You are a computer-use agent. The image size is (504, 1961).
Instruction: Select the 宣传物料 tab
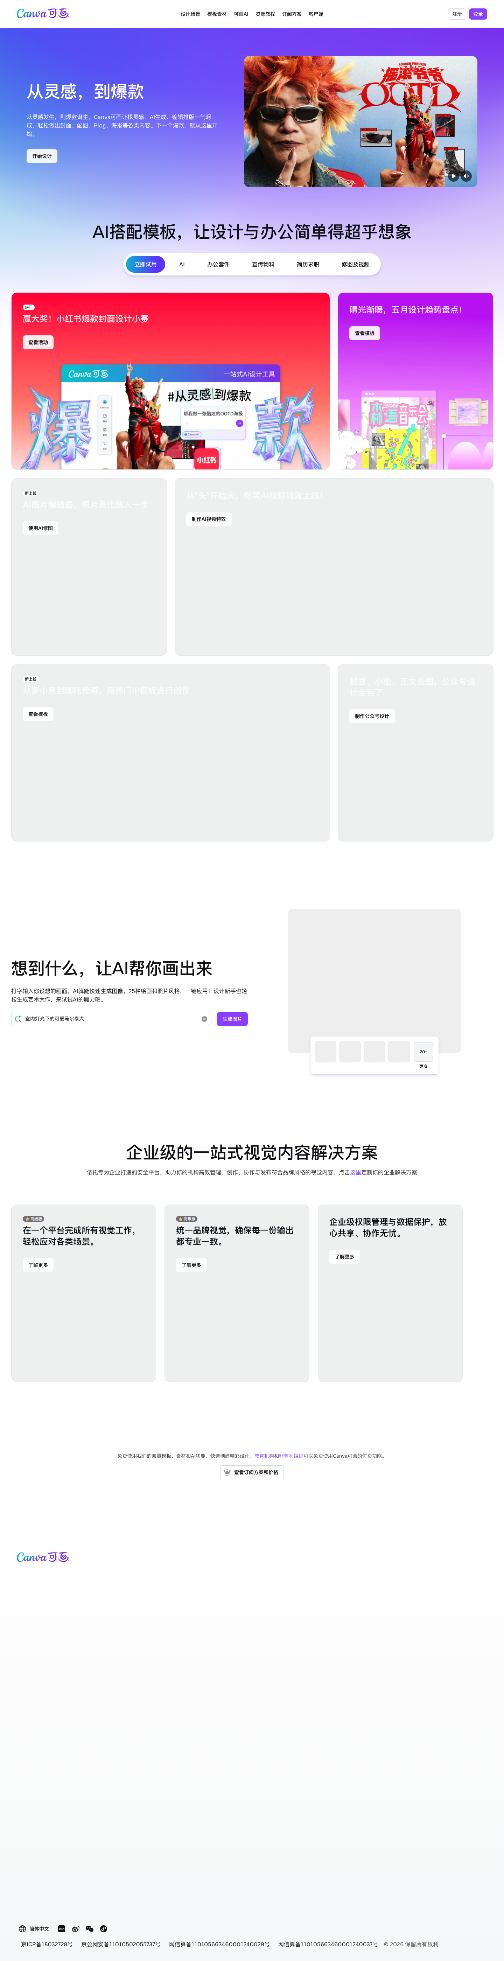[264, 264]
